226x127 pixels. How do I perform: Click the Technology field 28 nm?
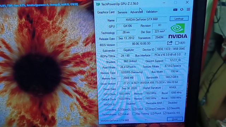126,32
